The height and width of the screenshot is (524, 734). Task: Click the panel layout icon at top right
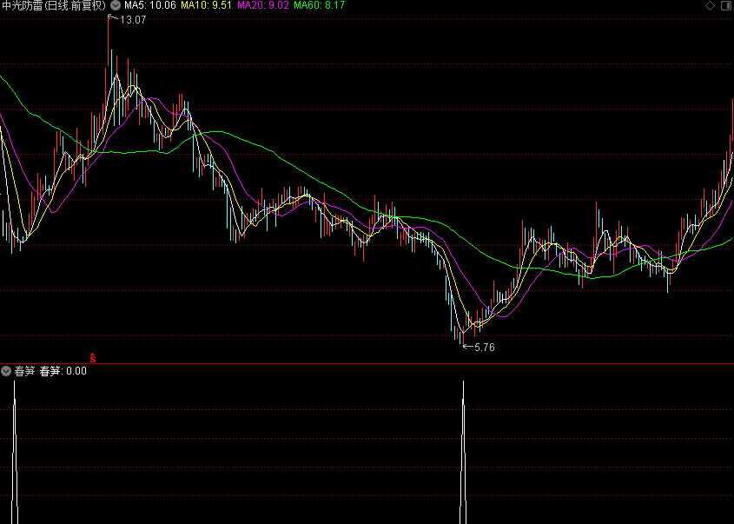[726, 5]
